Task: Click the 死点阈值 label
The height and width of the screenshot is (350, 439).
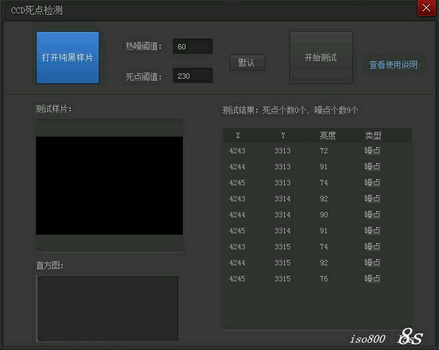Action: click(x=143, y=77)
